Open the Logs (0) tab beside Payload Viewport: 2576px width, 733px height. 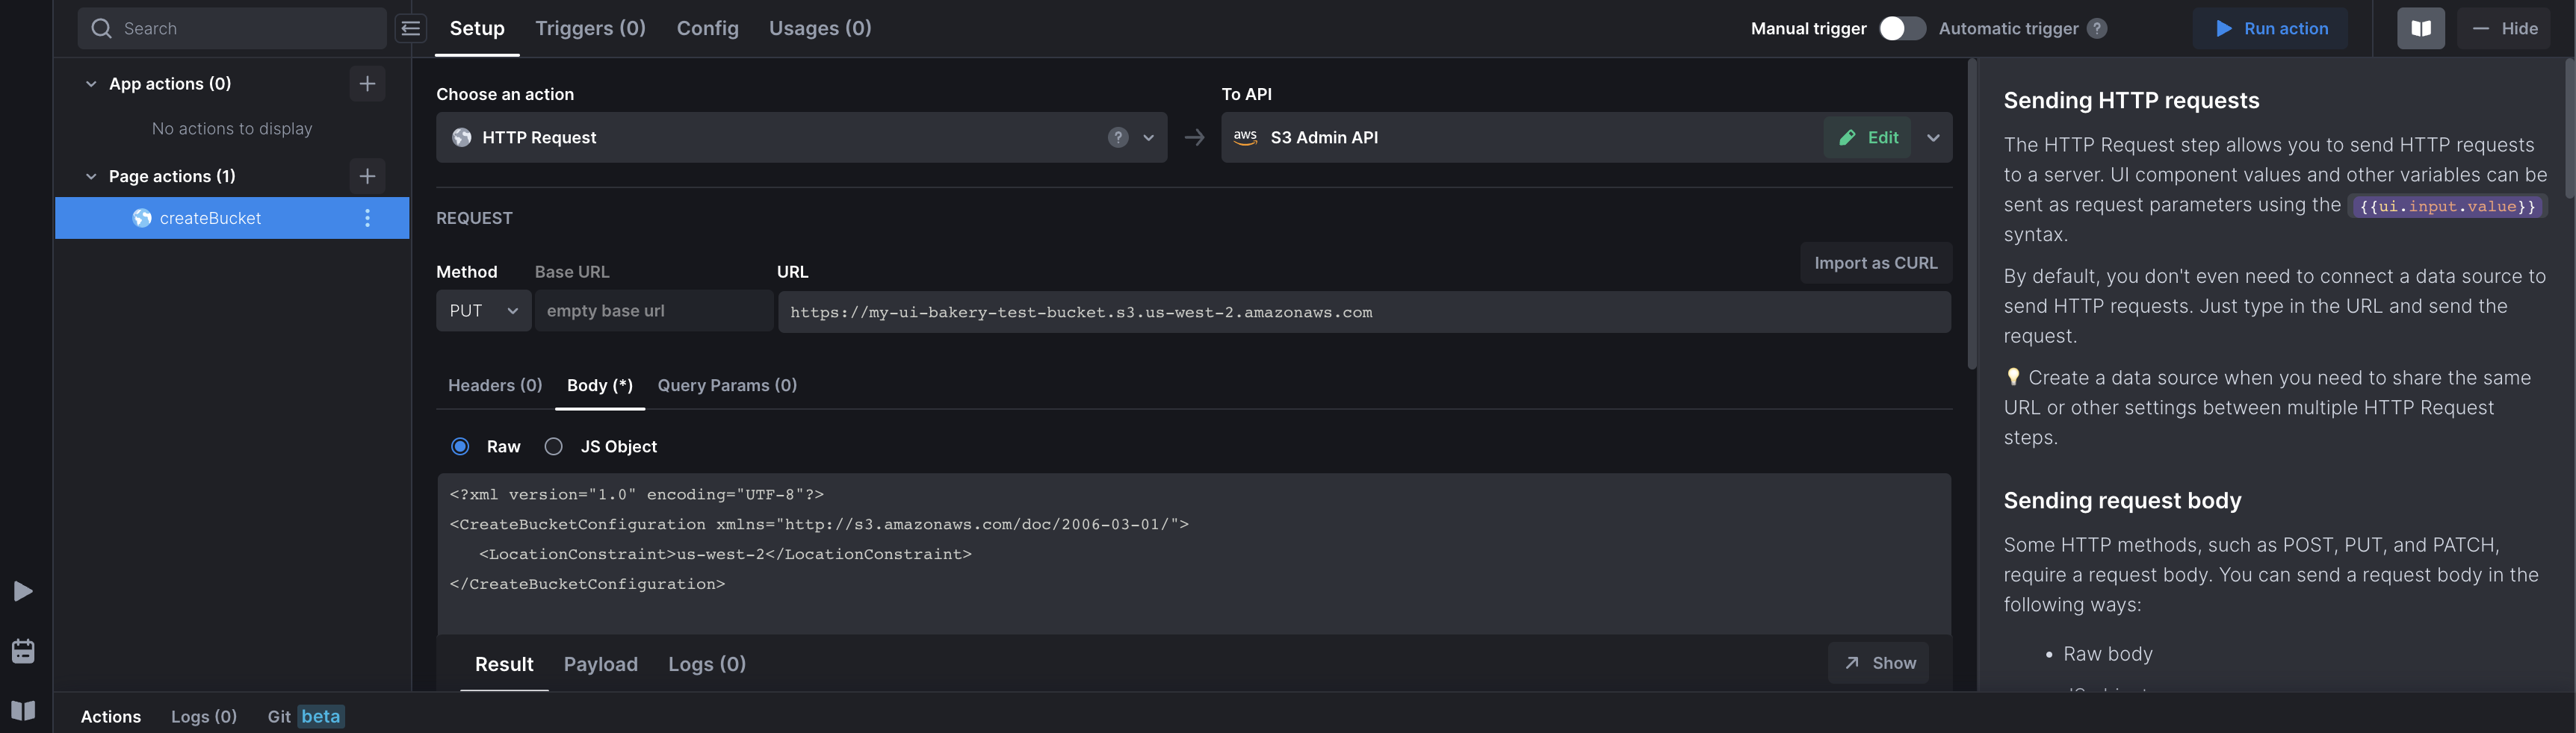(x=707, y=664)
